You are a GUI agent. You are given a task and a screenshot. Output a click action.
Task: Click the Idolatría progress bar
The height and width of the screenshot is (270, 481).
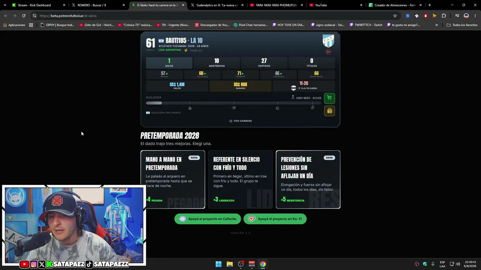coord(234,103)
